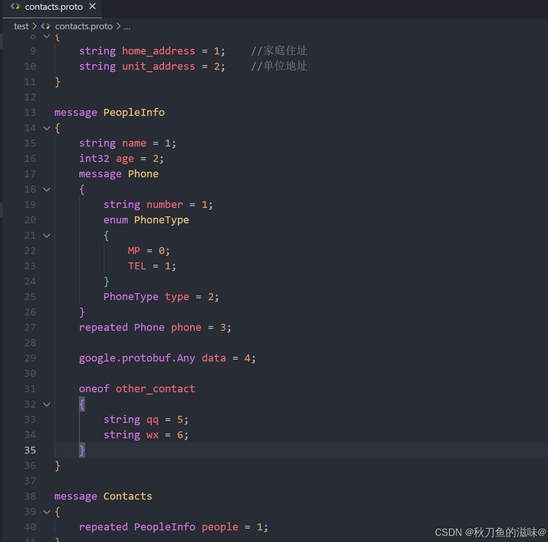Collapse the block at line 8
Viewport: 548px width, 542px height.
tap(46, 35)
